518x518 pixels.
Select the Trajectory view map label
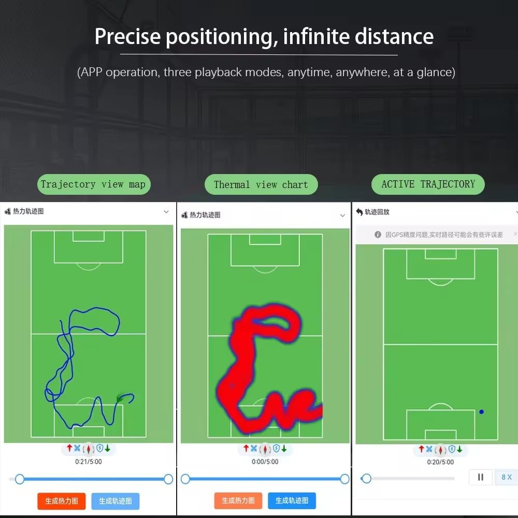click(x=93, y=184)
